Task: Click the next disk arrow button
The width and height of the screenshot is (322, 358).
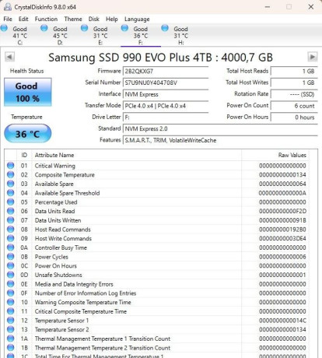Action: tap(313, 57)
